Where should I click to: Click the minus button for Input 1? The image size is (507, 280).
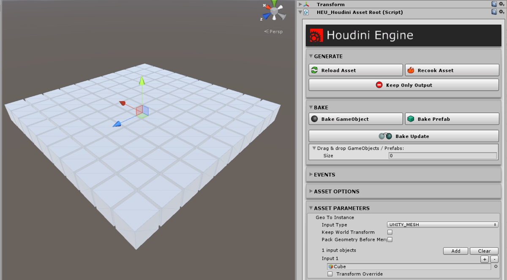[x=494, y=259]
